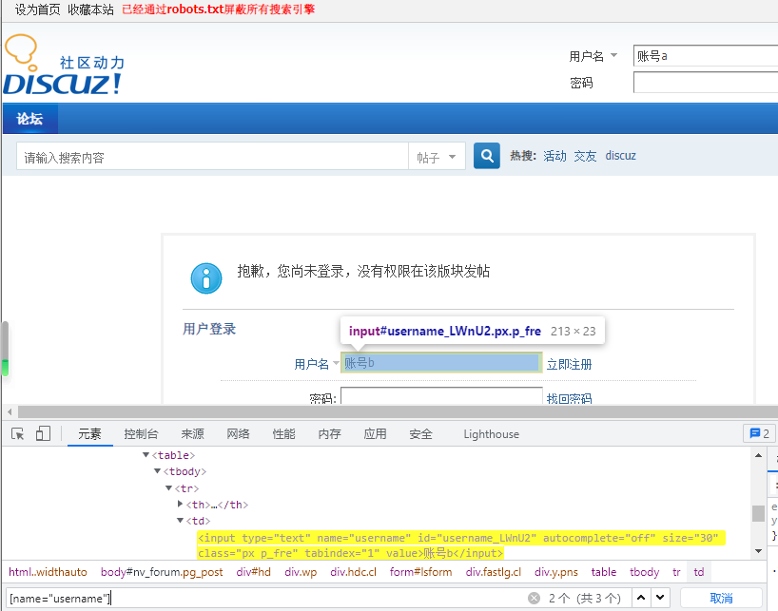778x611 pixels.
Task: Open the 网络 panel tab
Action: (x=238, y=433)
